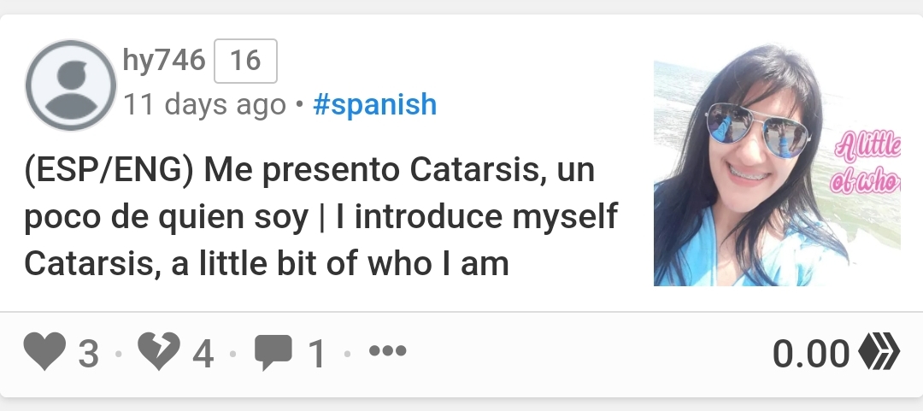Click the reputation badge showing 16
The image size is (923, 411).
[245, 61]
